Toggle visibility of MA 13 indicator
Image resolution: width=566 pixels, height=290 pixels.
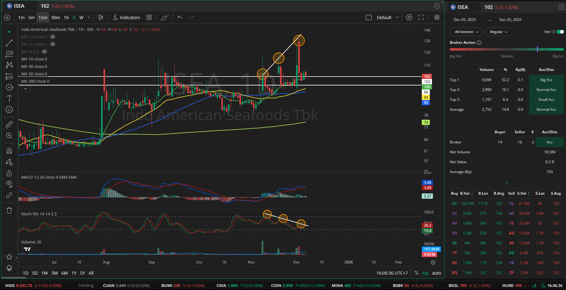(53, 37)
